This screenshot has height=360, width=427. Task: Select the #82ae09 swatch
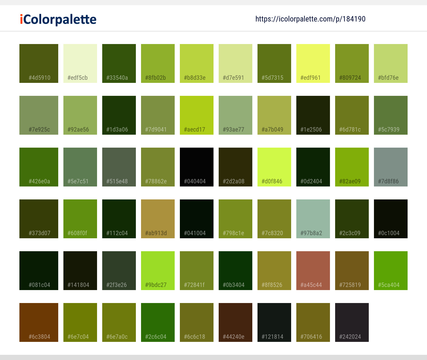coord(352,167)
